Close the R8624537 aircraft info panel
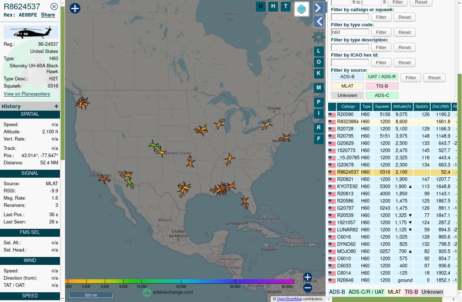The image size is (462, 302). [x=54, y=6]
